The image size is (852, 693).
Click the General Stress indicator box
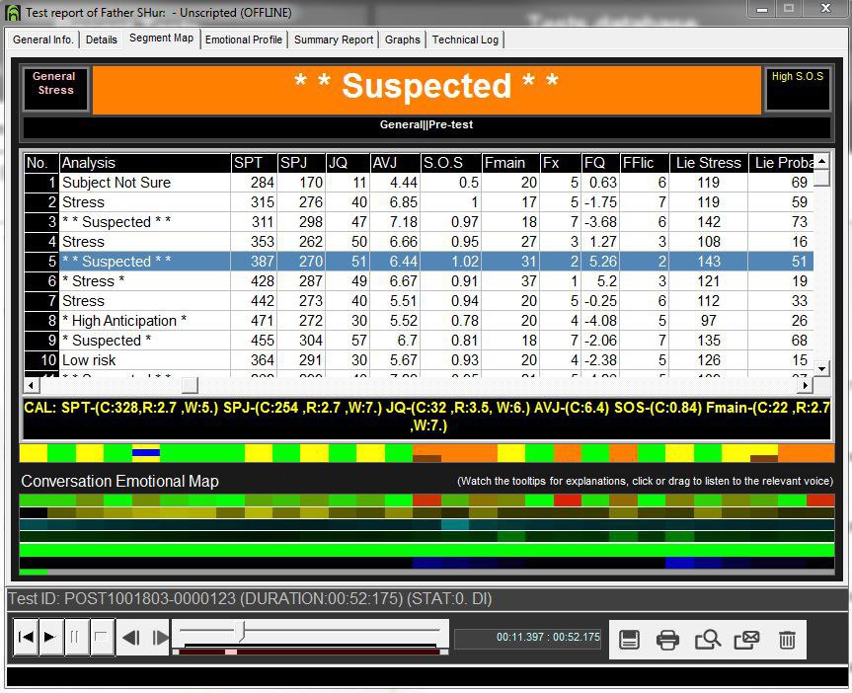click(x=53, y=89)
